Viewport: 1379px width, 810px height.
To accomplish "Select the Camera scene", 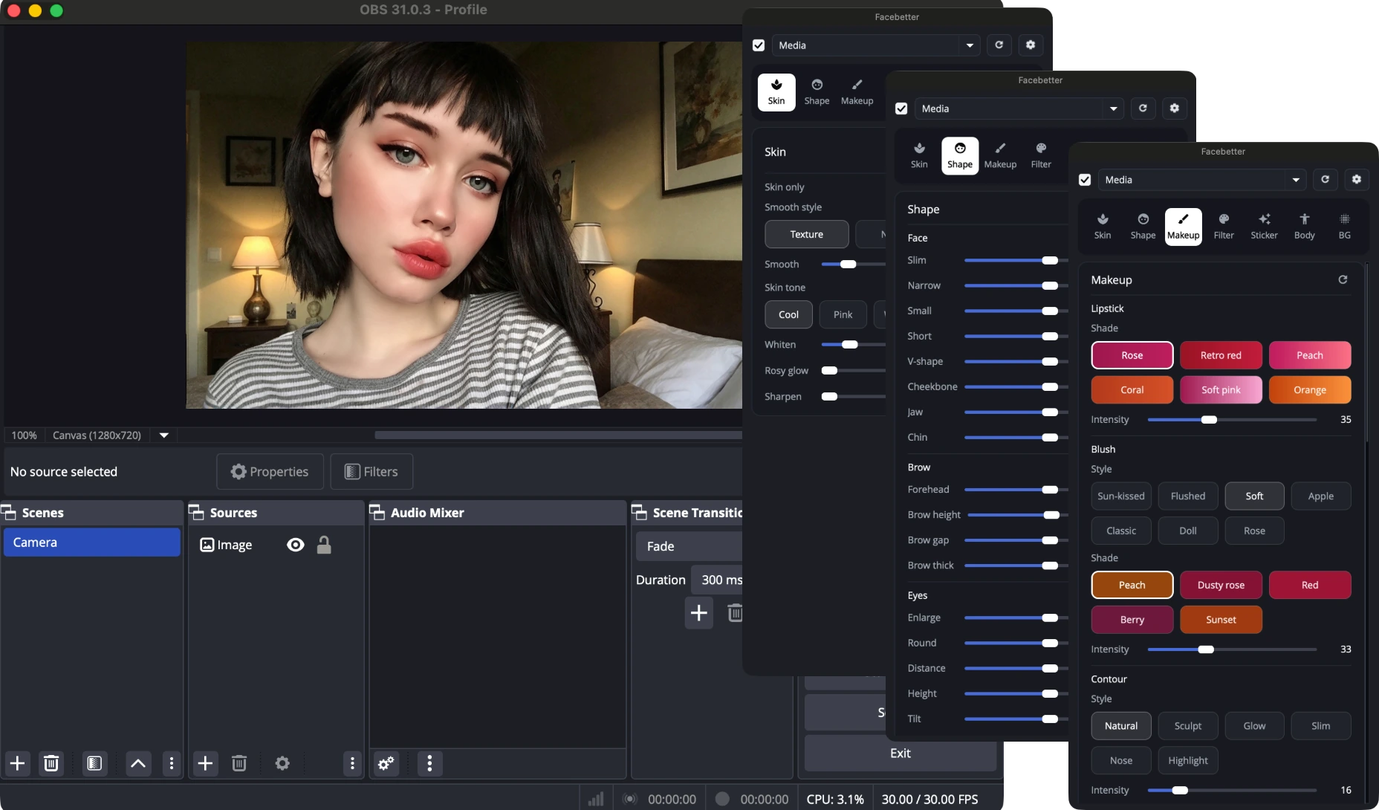I will (x=92, y=542).
